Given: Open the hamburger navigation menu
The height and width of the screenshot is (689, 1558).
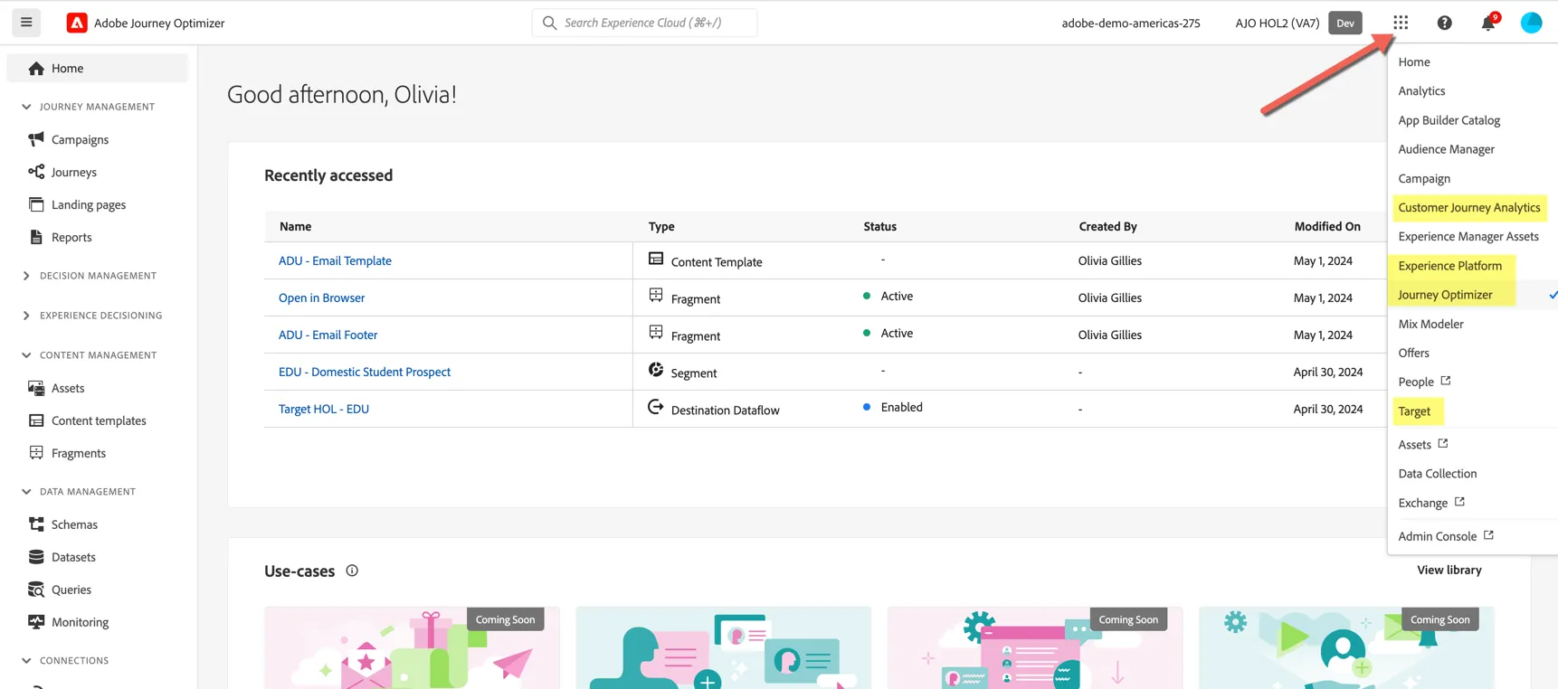Looking at the screenshot, I should (x=26, y=23).
